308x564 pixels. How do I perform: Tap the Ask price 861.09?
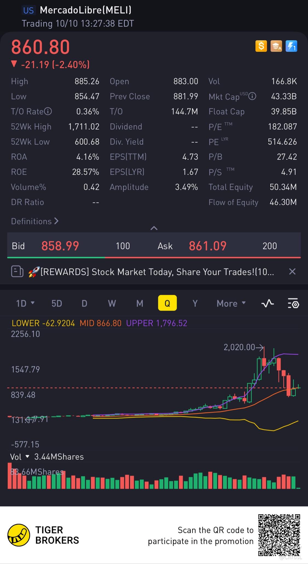tap(208, 246)
